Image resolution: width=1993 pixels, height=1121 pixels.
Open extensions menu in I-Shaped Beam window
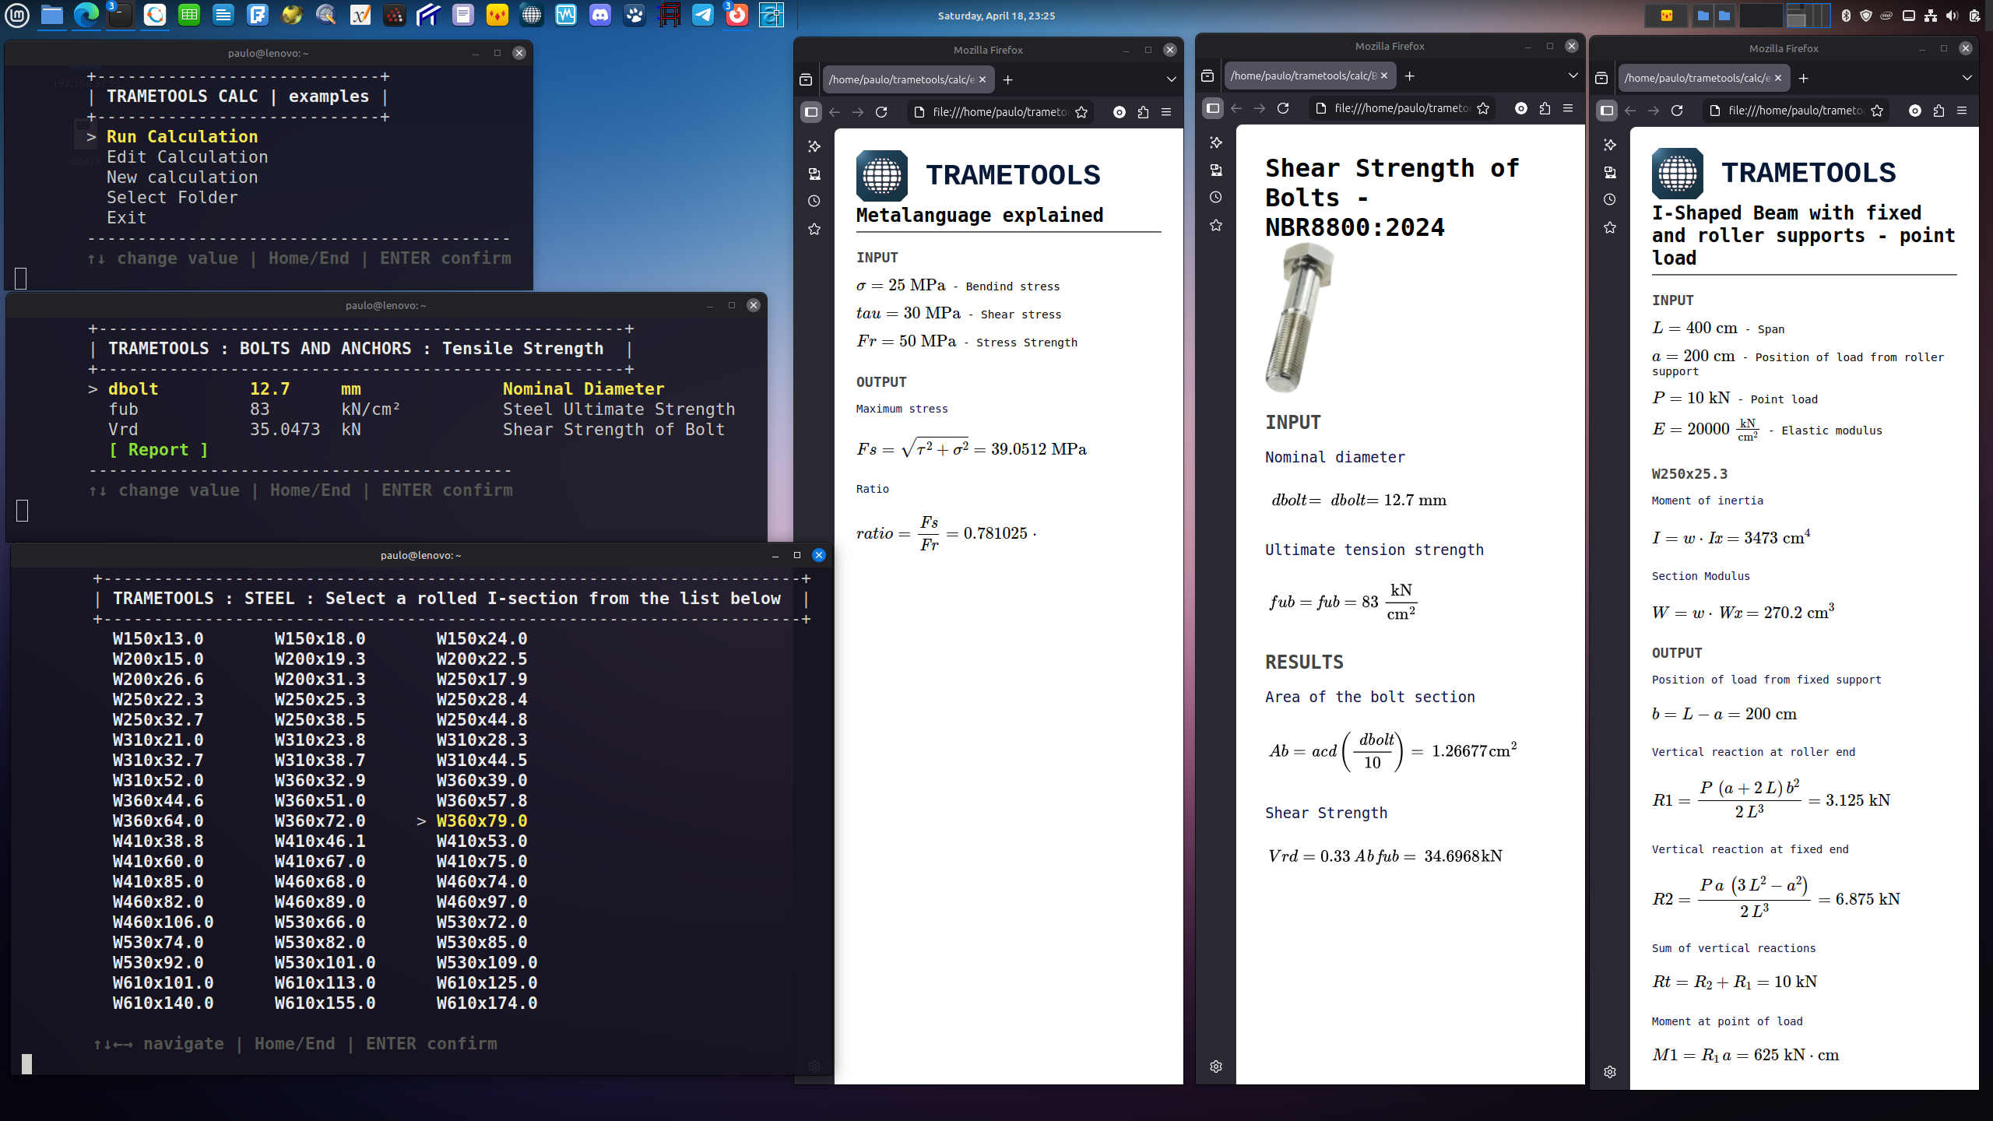1939,111
